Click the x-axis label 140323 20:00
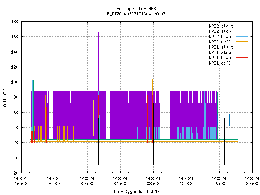This screenshot has width=260, height=195. (54, 181)
